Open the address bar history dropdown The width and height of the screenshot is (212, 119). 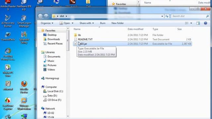(162, 16)
